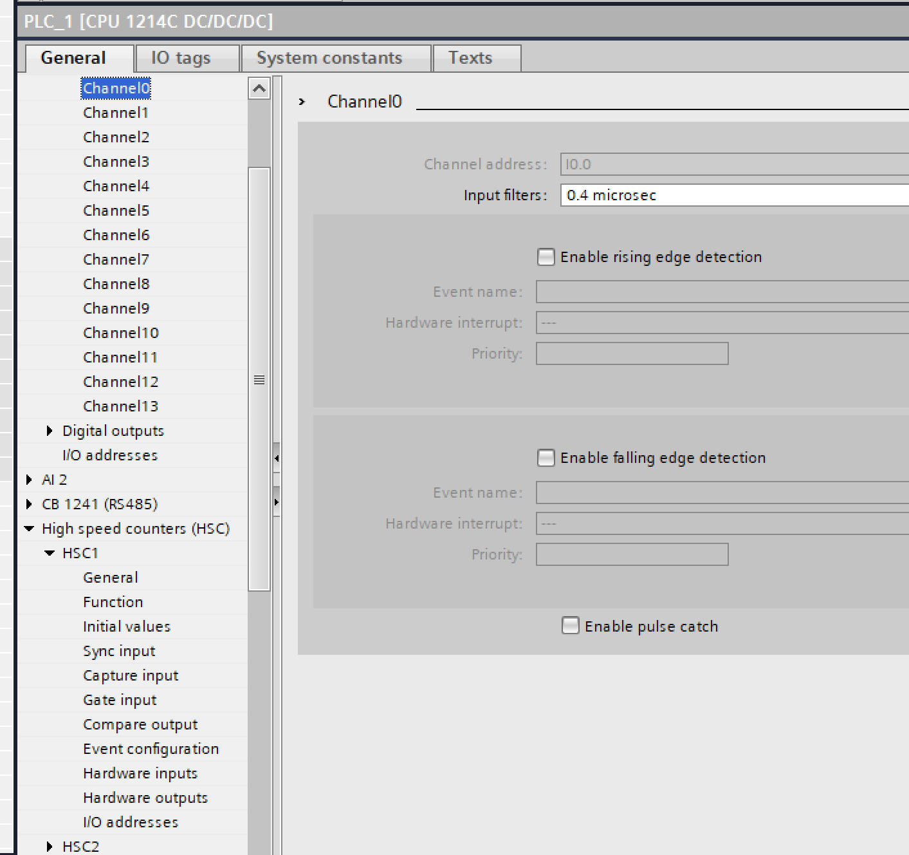
Task: Open HSC1 Event configuration settings
Action: point(151,749)
